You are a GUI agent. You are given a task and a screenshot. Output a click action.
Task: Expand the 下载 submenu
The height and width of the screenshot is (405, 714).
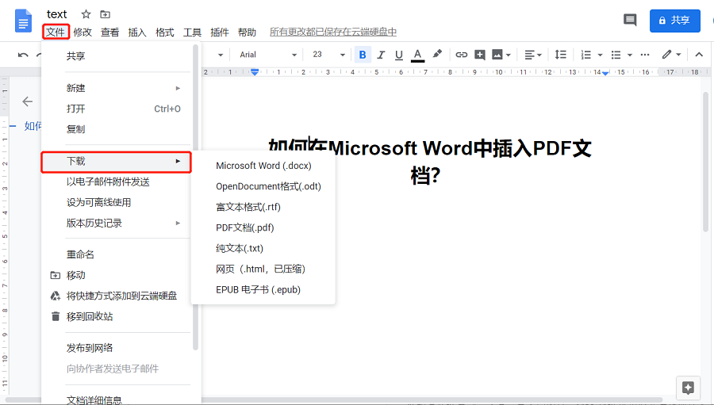116,162
